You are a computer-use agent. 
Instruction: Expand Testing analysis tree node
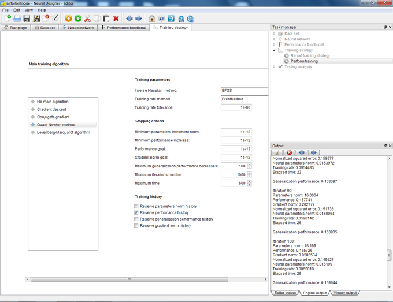[x=274, y=66]
